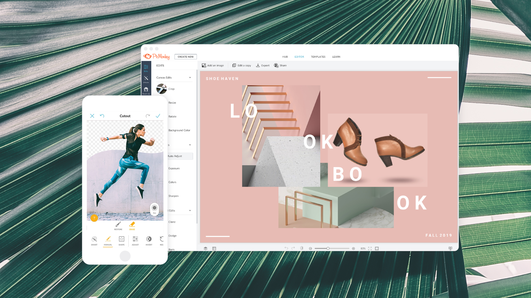Open the Layers panel icon
This screenshot has height=298, width=531.
coord(205,248)
